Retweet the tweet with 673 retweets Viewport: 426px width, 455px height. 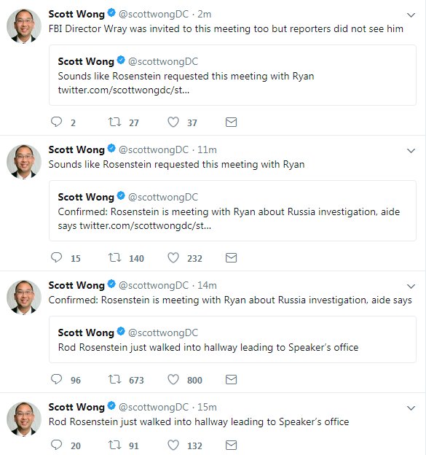point(115,379)
